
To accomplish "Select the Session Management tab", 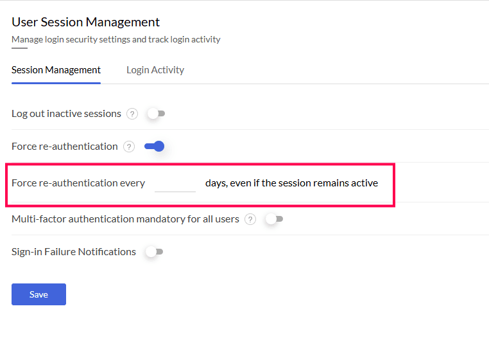I will pyautogui.click(x=56, y=70).
